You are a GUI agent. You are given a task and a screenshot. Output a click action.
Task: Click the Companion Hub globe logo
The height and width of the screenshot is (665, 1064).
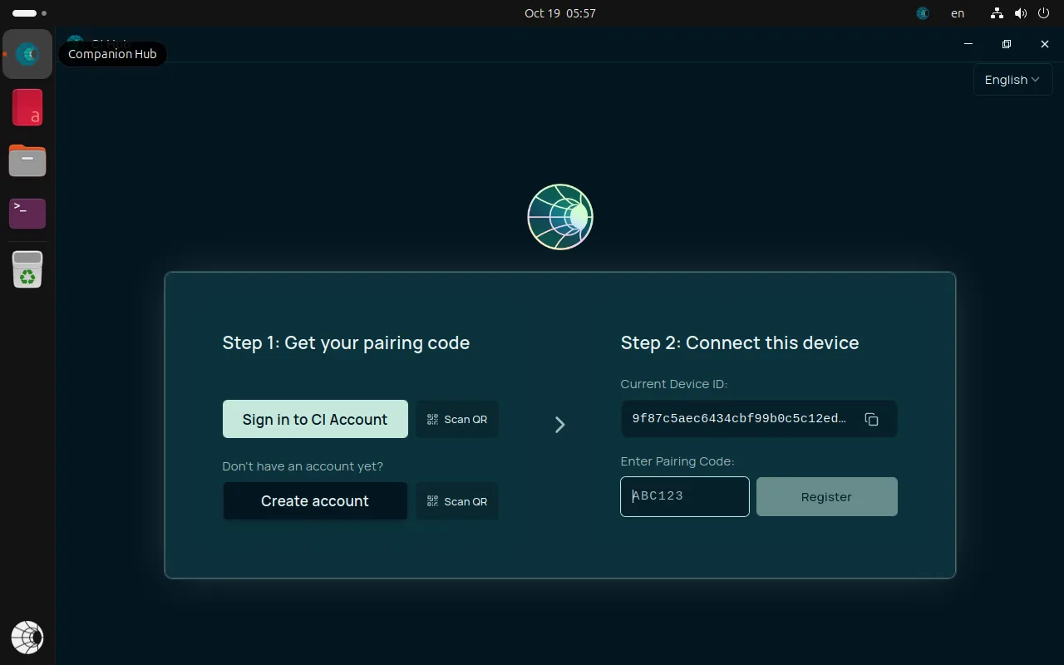coord(560,217)
